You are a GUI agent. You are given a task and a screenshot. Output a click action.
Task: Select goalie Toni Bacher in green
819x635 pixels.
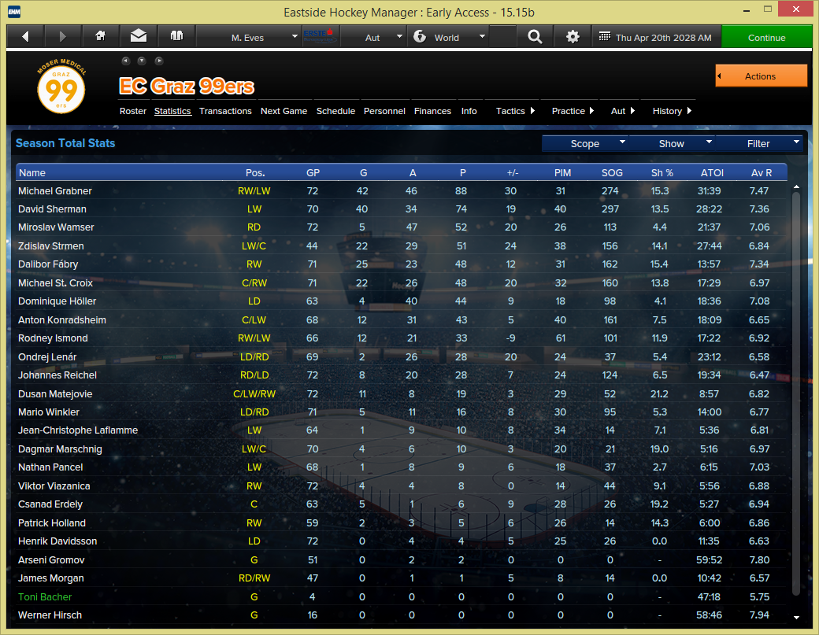pyautogui.click(x=45, y=597)
